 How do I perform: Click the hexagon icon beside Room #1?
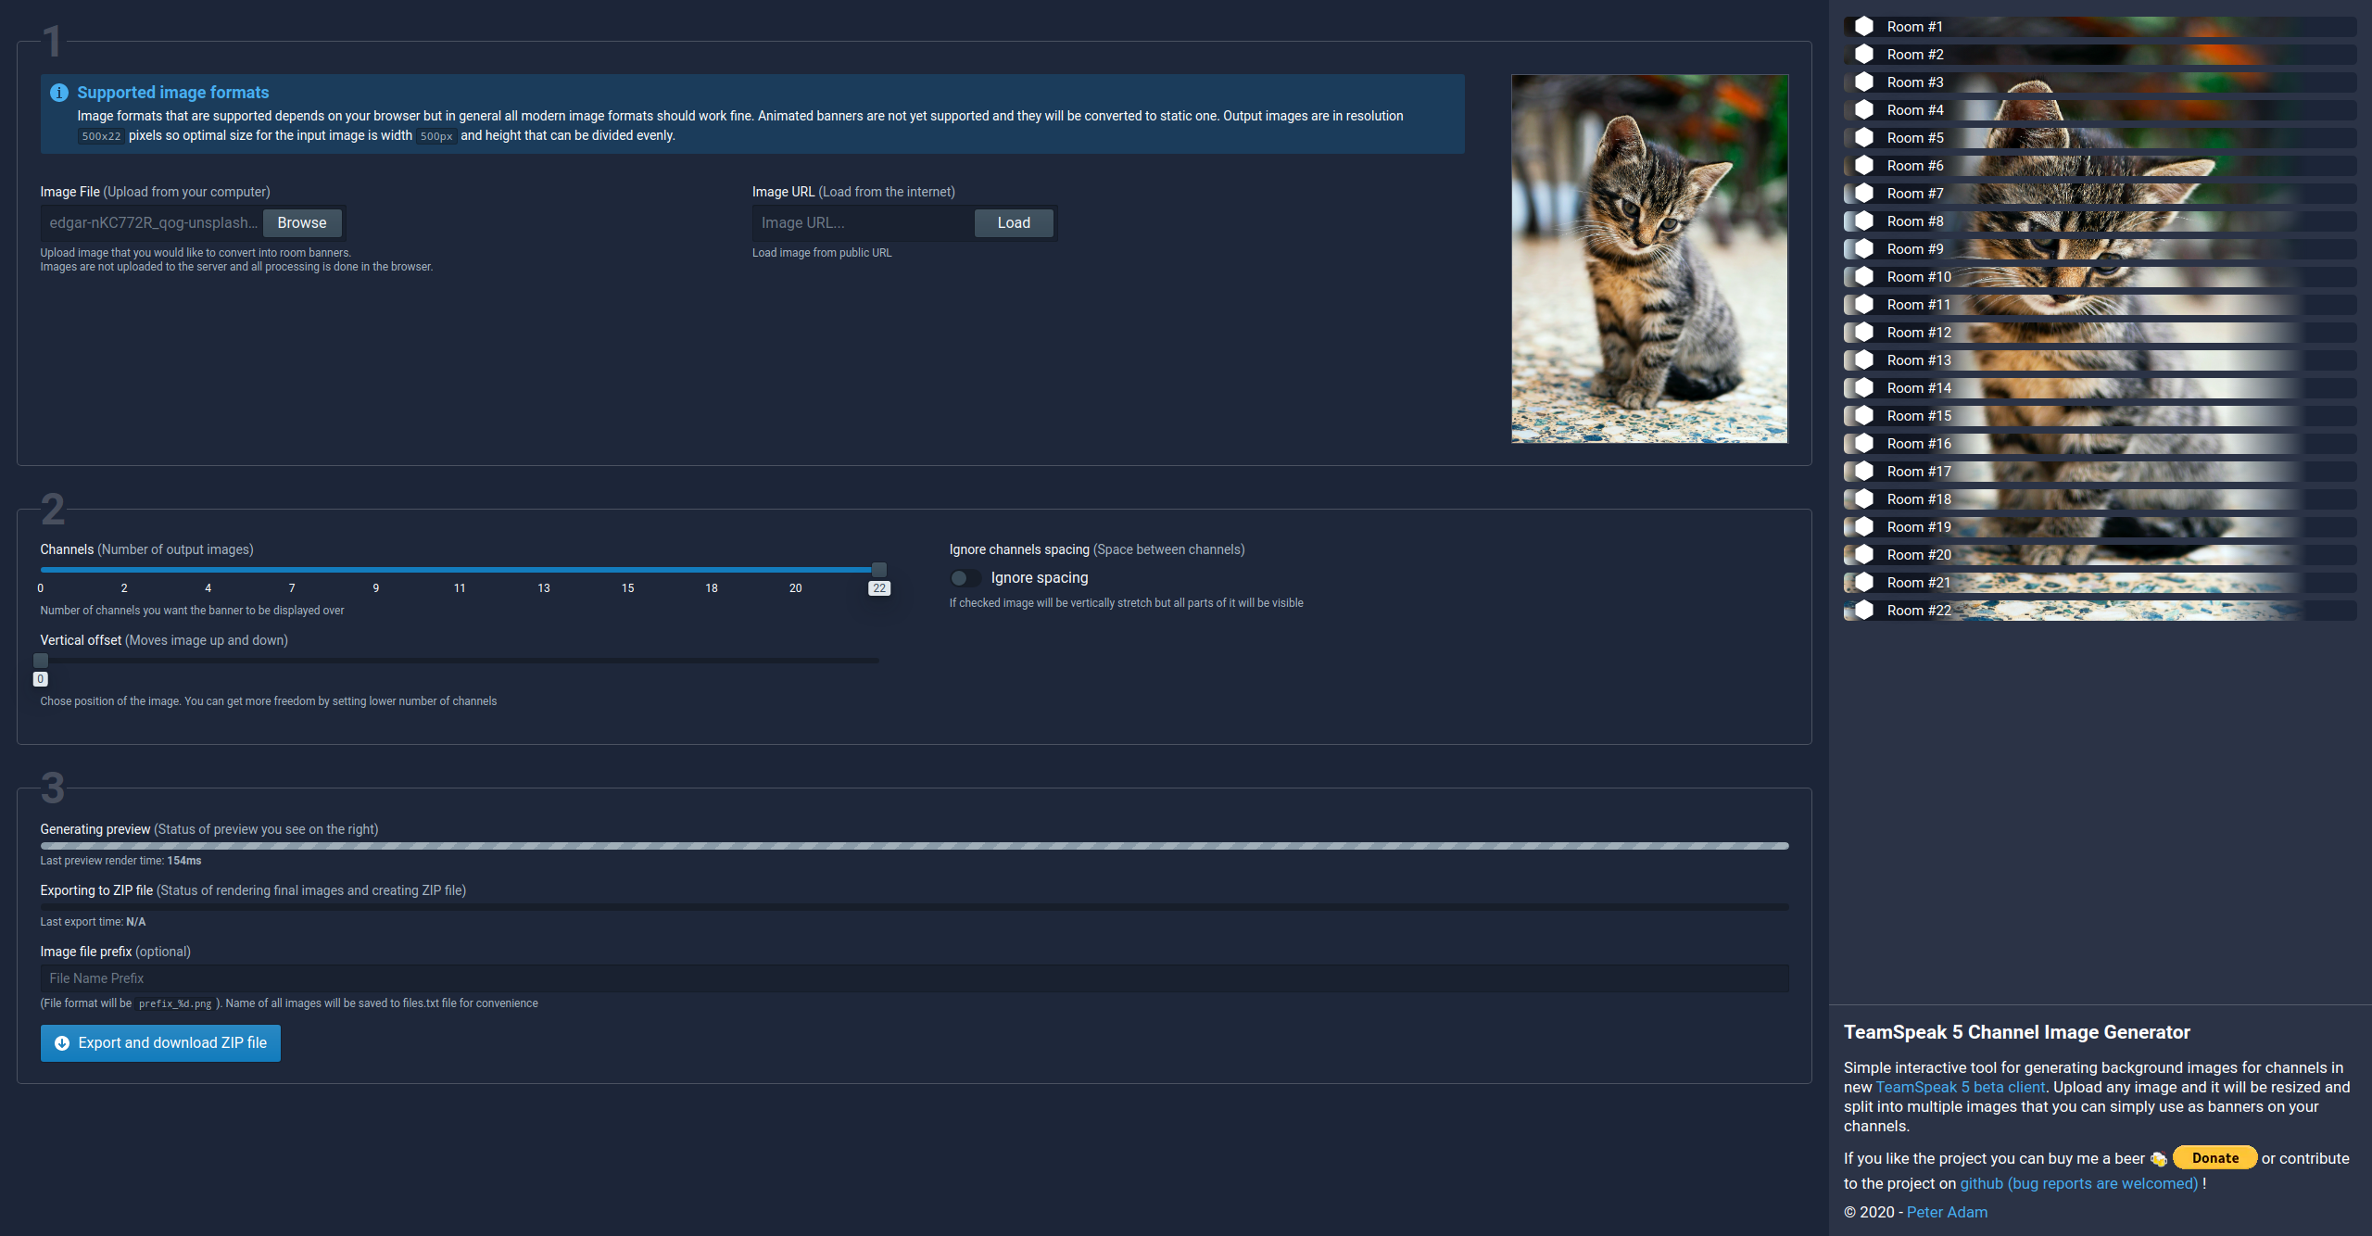pos(1864,27)
